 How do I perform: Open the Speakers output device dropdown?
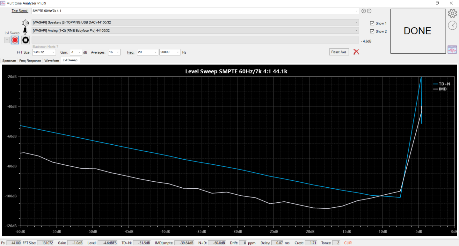point(356,22)
